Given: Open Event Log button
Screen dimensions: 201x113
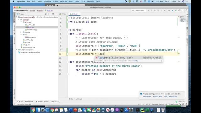Looking at the screenshot, I should tap(180, 102).
